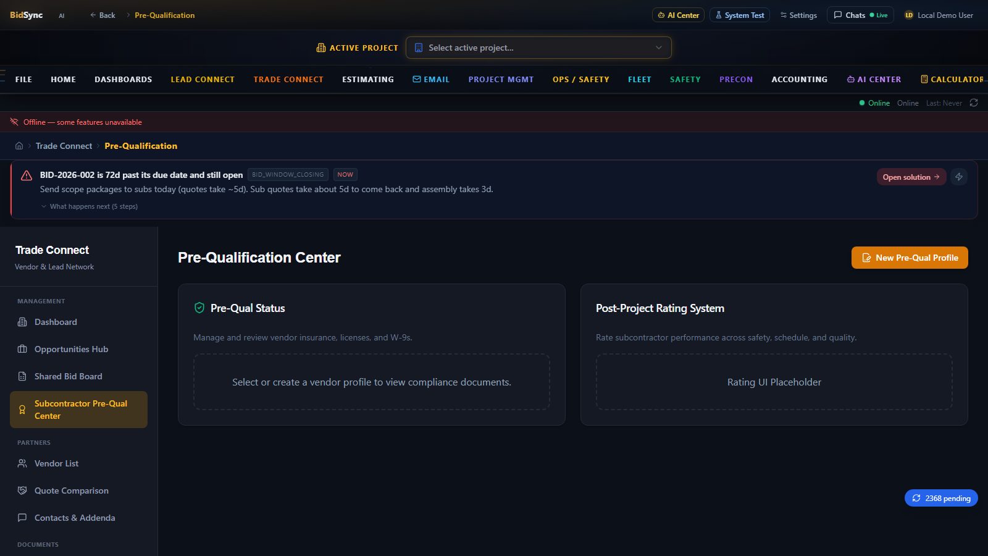Click the Contacts & Addenda chat icon

(x=22, y=518)
